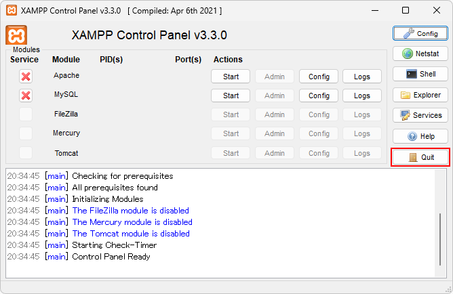Screen dimensions: 453x294
Task: View the Apache Logs
Action: click(x=362, y=77)
